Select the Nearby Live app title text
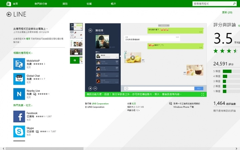 pos(33,91)
